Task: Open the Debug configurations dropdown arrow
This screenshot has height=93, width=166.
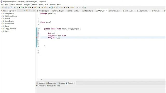Action: click(19, 7)
